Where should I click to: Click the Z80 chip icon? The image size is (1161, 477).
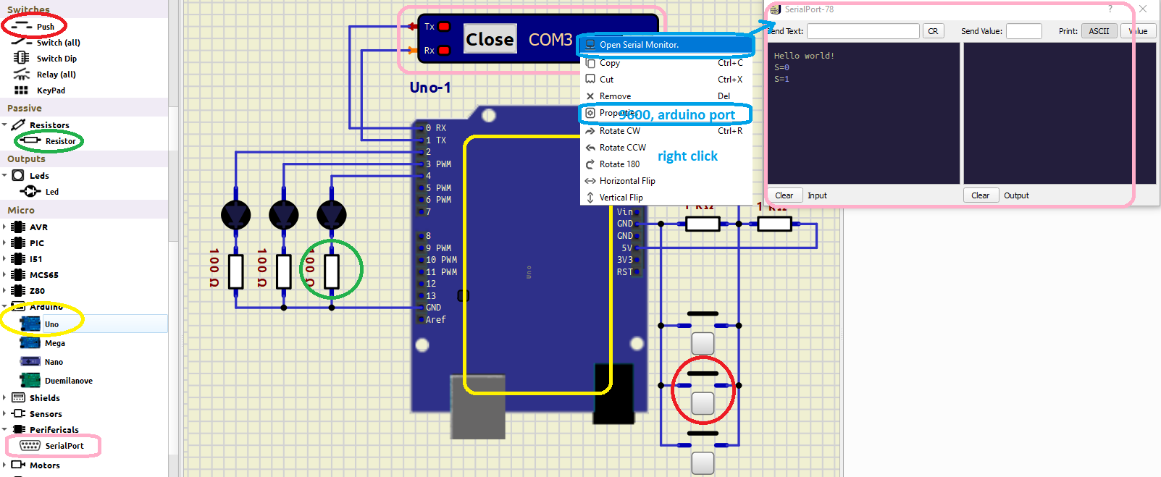click(x=18, y=291)
